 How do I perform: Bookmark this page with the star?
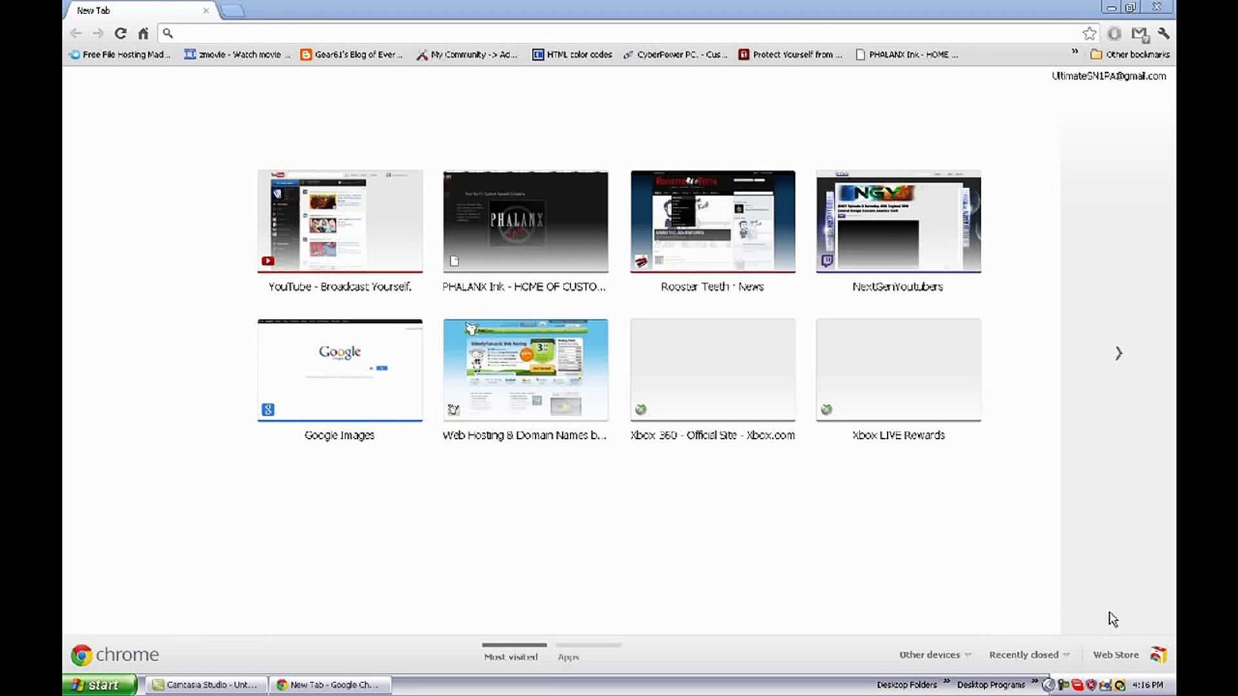pyautogui.click(x=1089, y=34)
